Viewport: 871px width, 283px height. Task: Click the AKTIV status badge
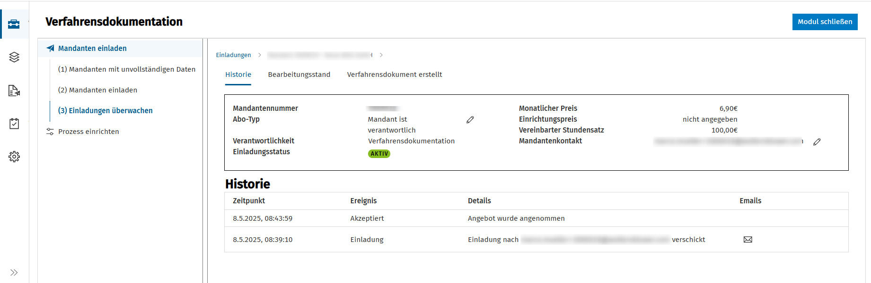379,154
